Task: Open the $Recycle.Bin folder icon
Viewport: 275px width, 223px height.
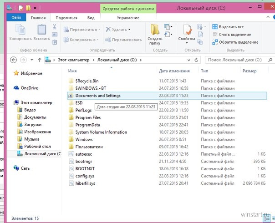Action: coord(71,81)
